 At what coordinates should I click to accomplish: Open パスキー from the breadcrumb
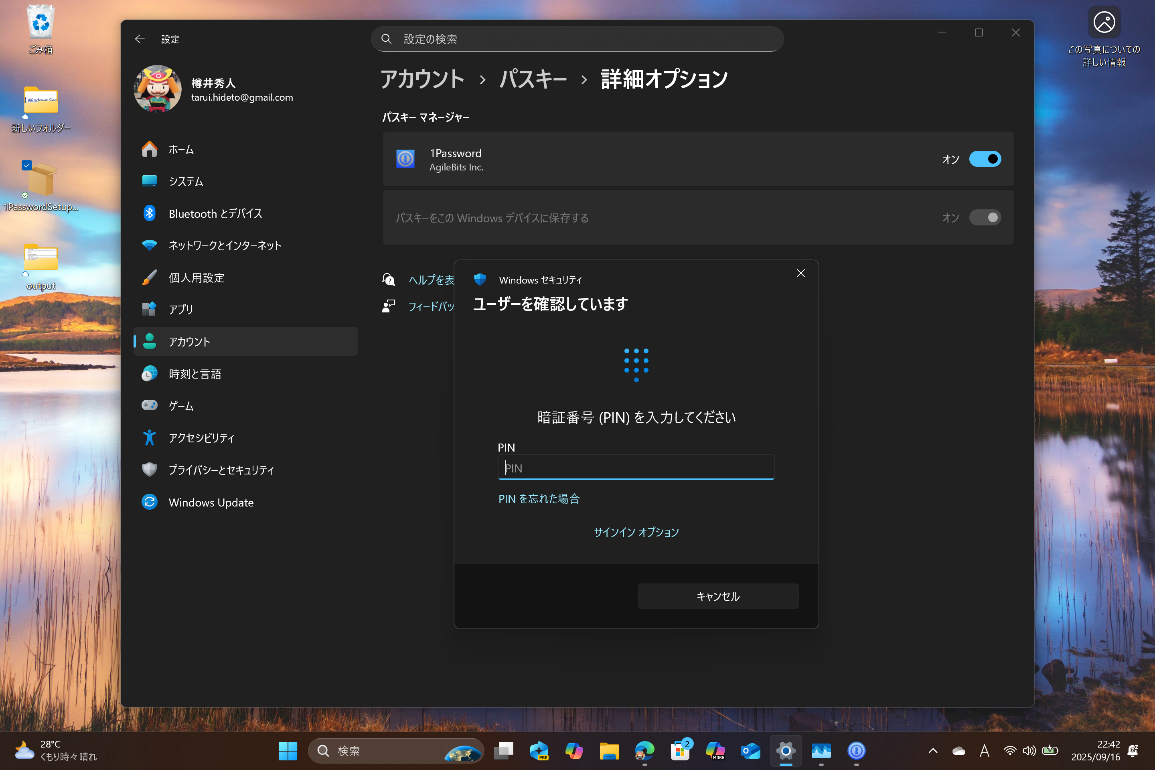coord(533,79)
